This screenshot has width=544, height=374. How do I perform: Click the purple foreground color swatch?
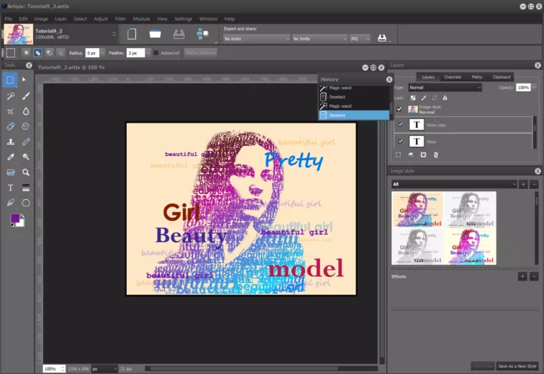point(15,219)
